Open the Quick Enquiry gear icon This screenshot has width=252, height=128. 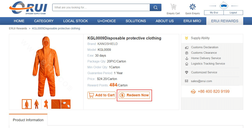click(x=193, y=7)
